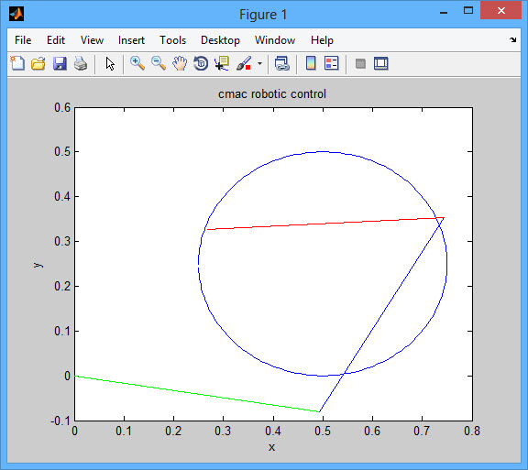Open the Tools menu
528x470 pixels.
point(172,40)
